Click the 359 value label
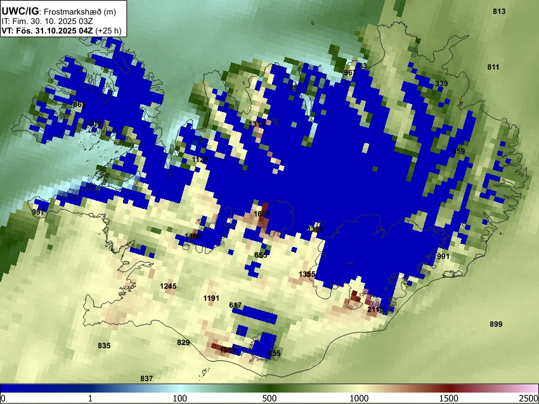 458,151
